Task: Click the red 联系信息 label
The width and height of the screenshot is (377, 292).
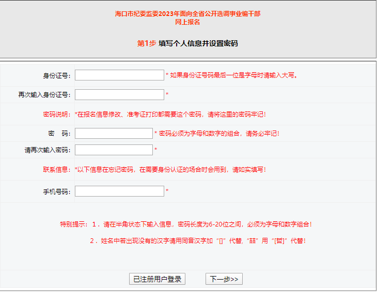Action: (56, 169)
